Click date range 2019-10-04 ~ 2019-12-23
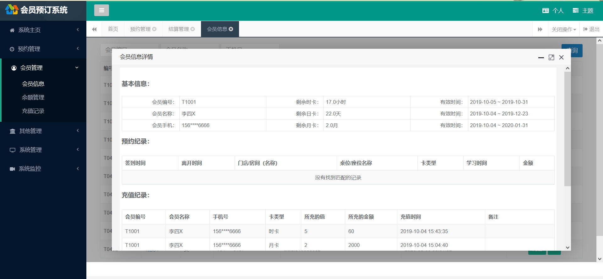603x279 pixels. coord(499,114)
